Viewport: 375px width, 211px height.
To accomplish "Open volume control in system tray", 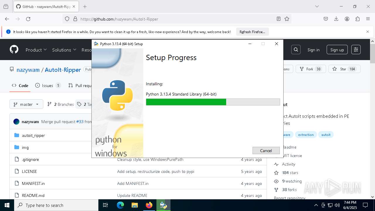I will (337, 205).
